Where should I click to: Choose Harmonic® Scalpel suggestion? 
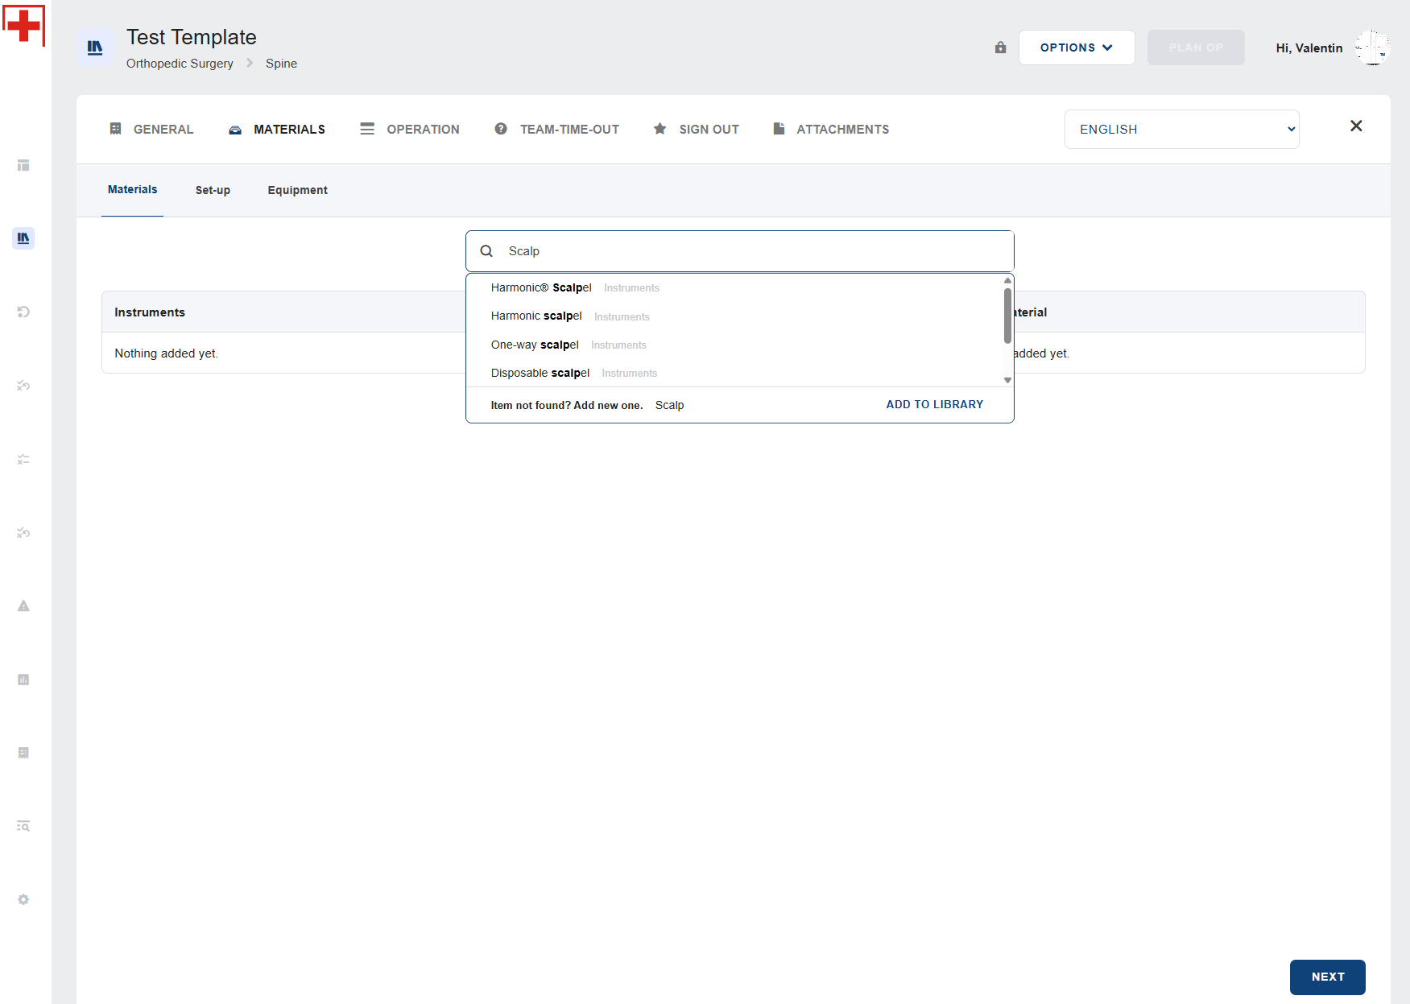click(x=734, y=288)
